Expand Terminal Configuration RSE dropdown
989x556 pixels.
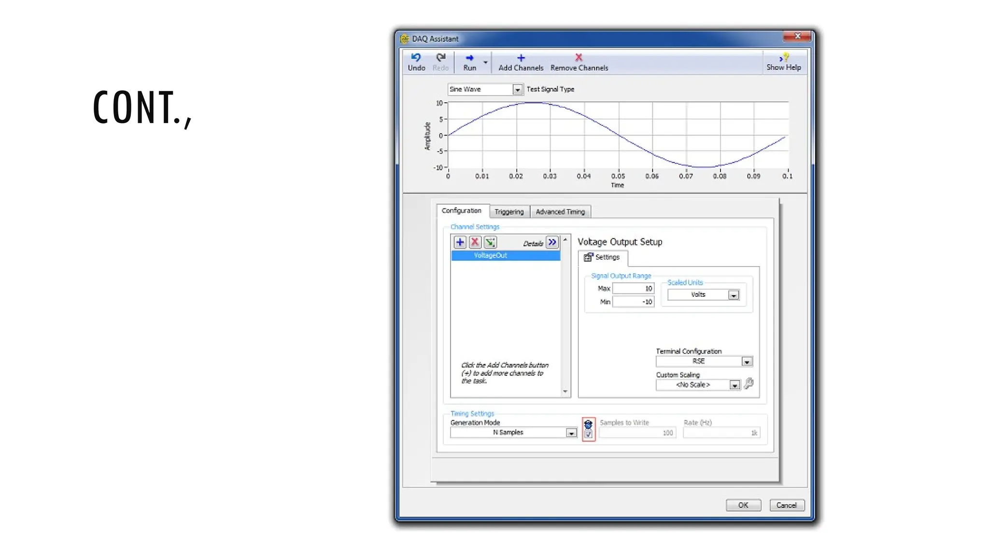coord(747,361)
